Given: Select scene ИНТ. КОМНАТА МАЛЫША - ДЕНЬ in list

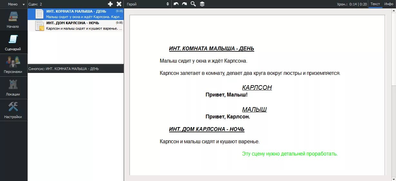Looking at the screenshot, I should click(x=76, y=14).
